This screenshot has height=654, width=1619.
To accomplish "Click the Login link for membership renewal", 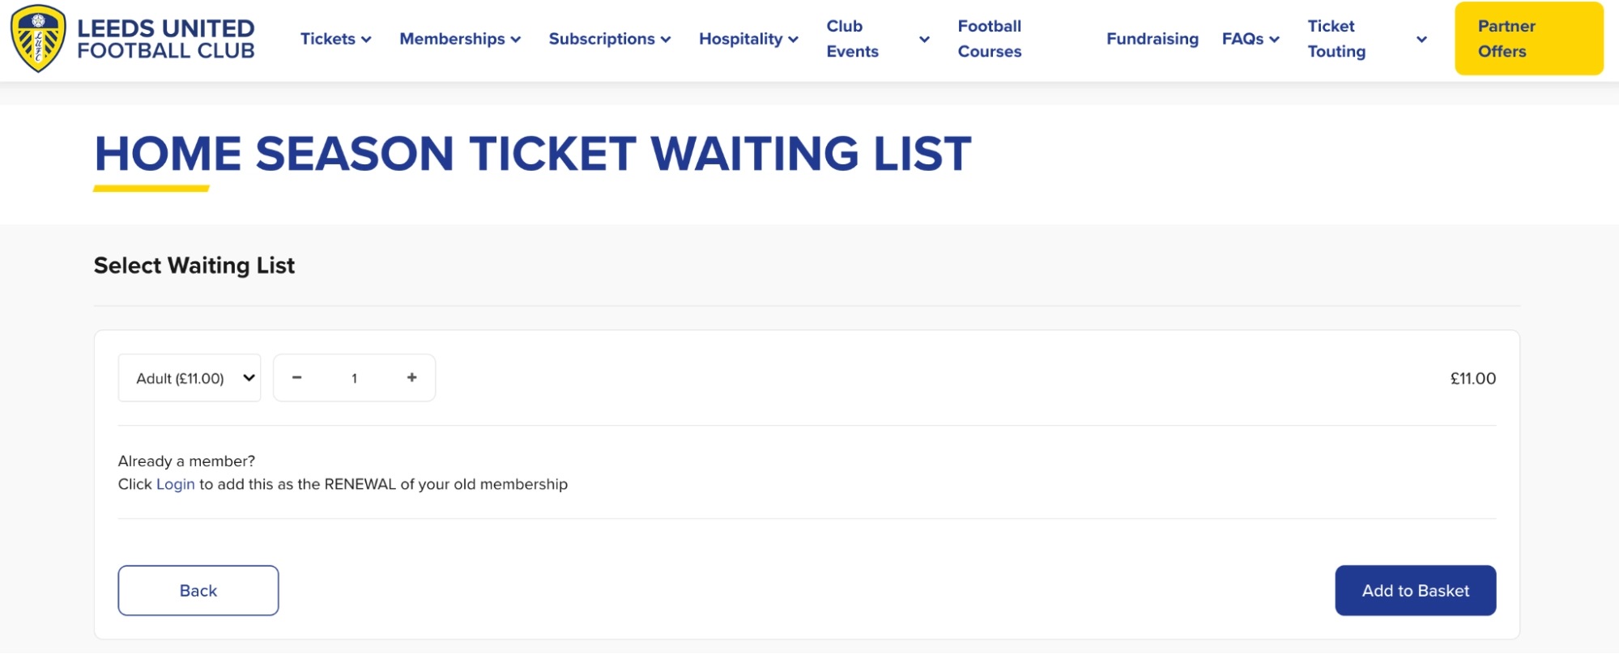I will 175,484.
